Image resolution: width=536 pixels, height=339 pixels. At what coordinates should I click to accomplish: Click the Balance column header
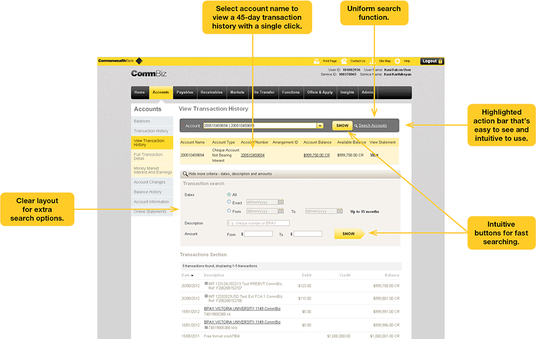[x=392, y=275]
